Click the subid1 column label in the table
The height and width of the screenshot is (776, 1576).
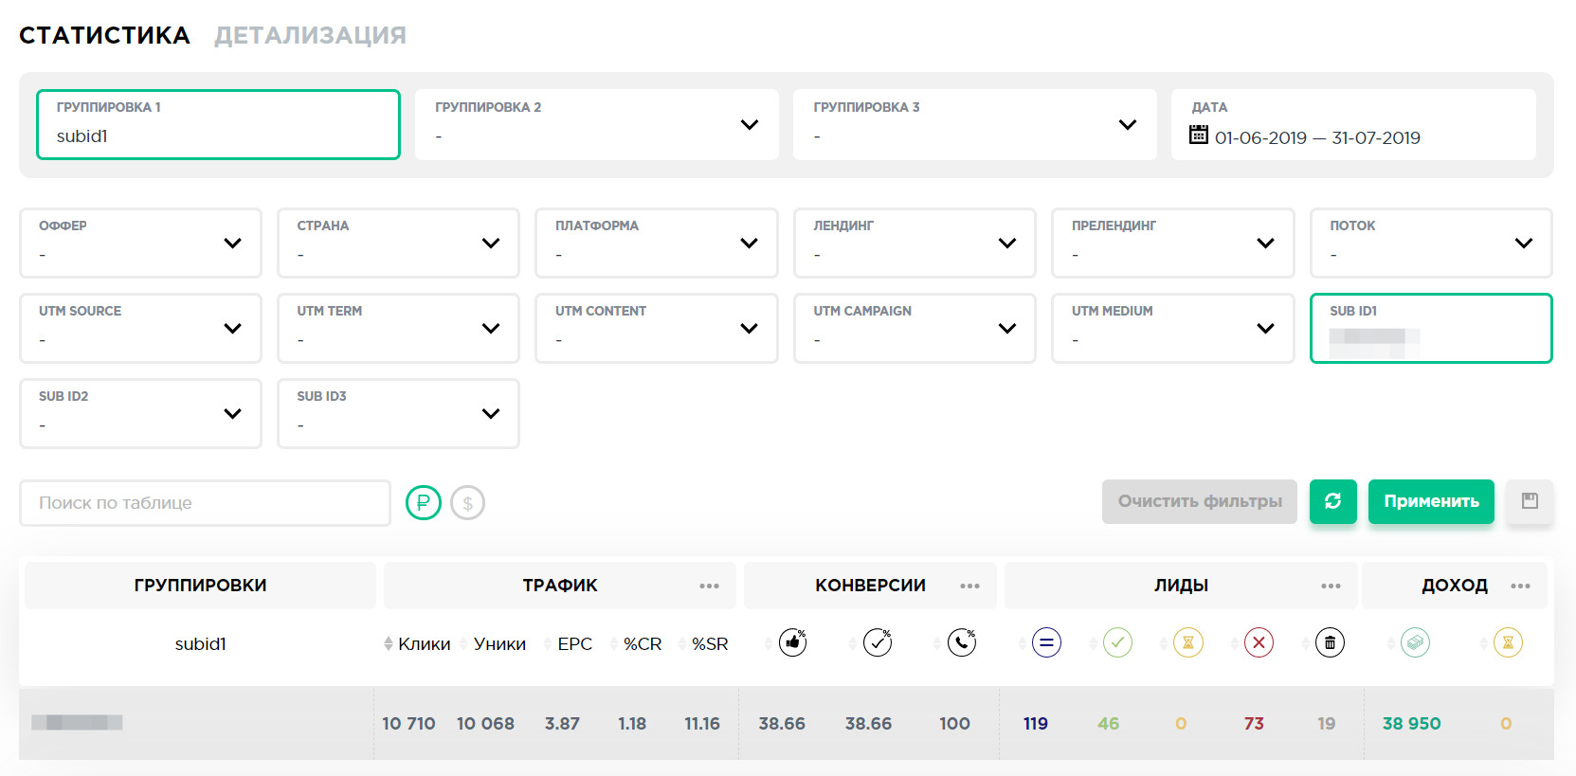200,644
